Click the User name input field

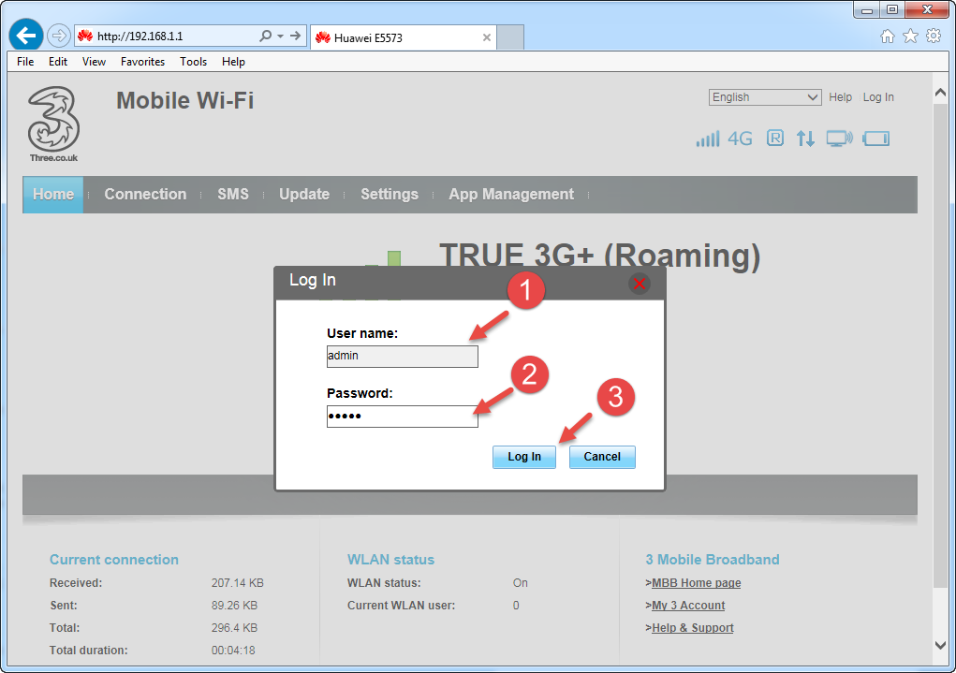point(403,357)
